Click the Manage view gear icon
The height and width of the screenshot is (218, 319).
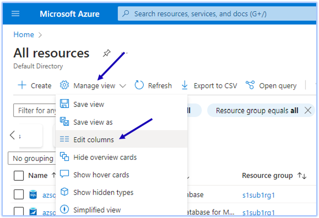coord(64,85)
